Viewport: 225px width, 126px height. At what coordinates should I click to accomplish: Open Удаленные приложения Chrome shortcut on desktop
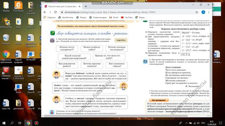coord(6,57)
